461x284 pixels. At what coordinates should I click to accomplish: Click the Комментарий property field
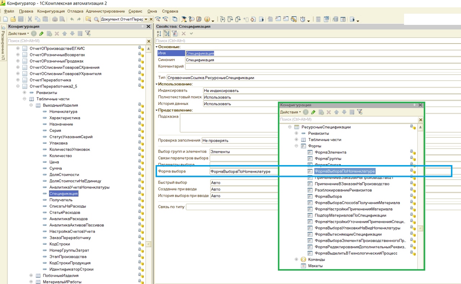click(323, 66)
